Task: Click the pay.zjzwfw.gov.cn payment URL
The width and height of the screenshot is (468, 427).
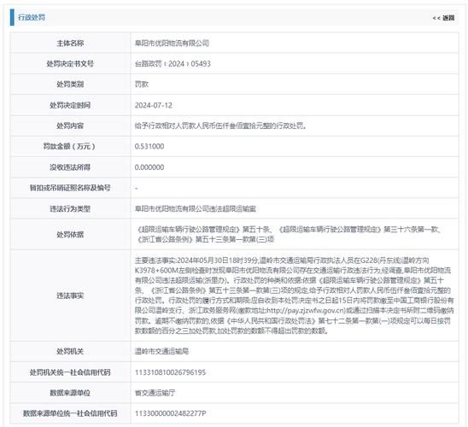Action: (x=306, y=311)
